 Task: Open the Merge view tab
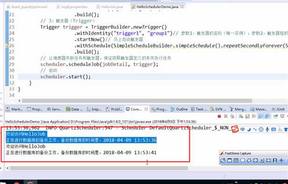point(238,109)
